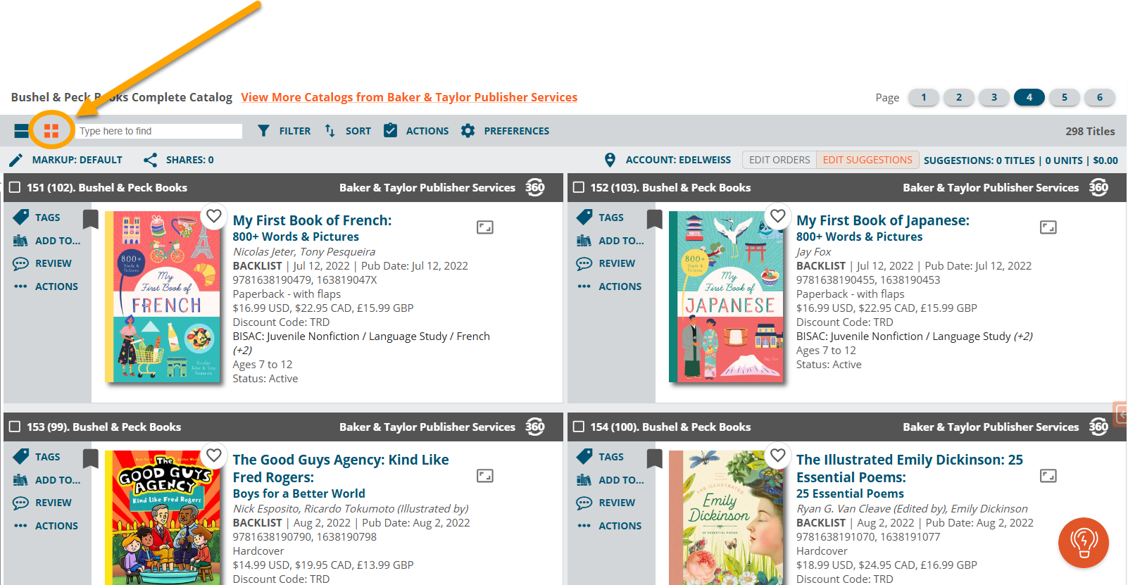Open 360 view for Good Guys Agency title
The width and height of the screenshot is (1128, 585).
[x=535, y=427]
